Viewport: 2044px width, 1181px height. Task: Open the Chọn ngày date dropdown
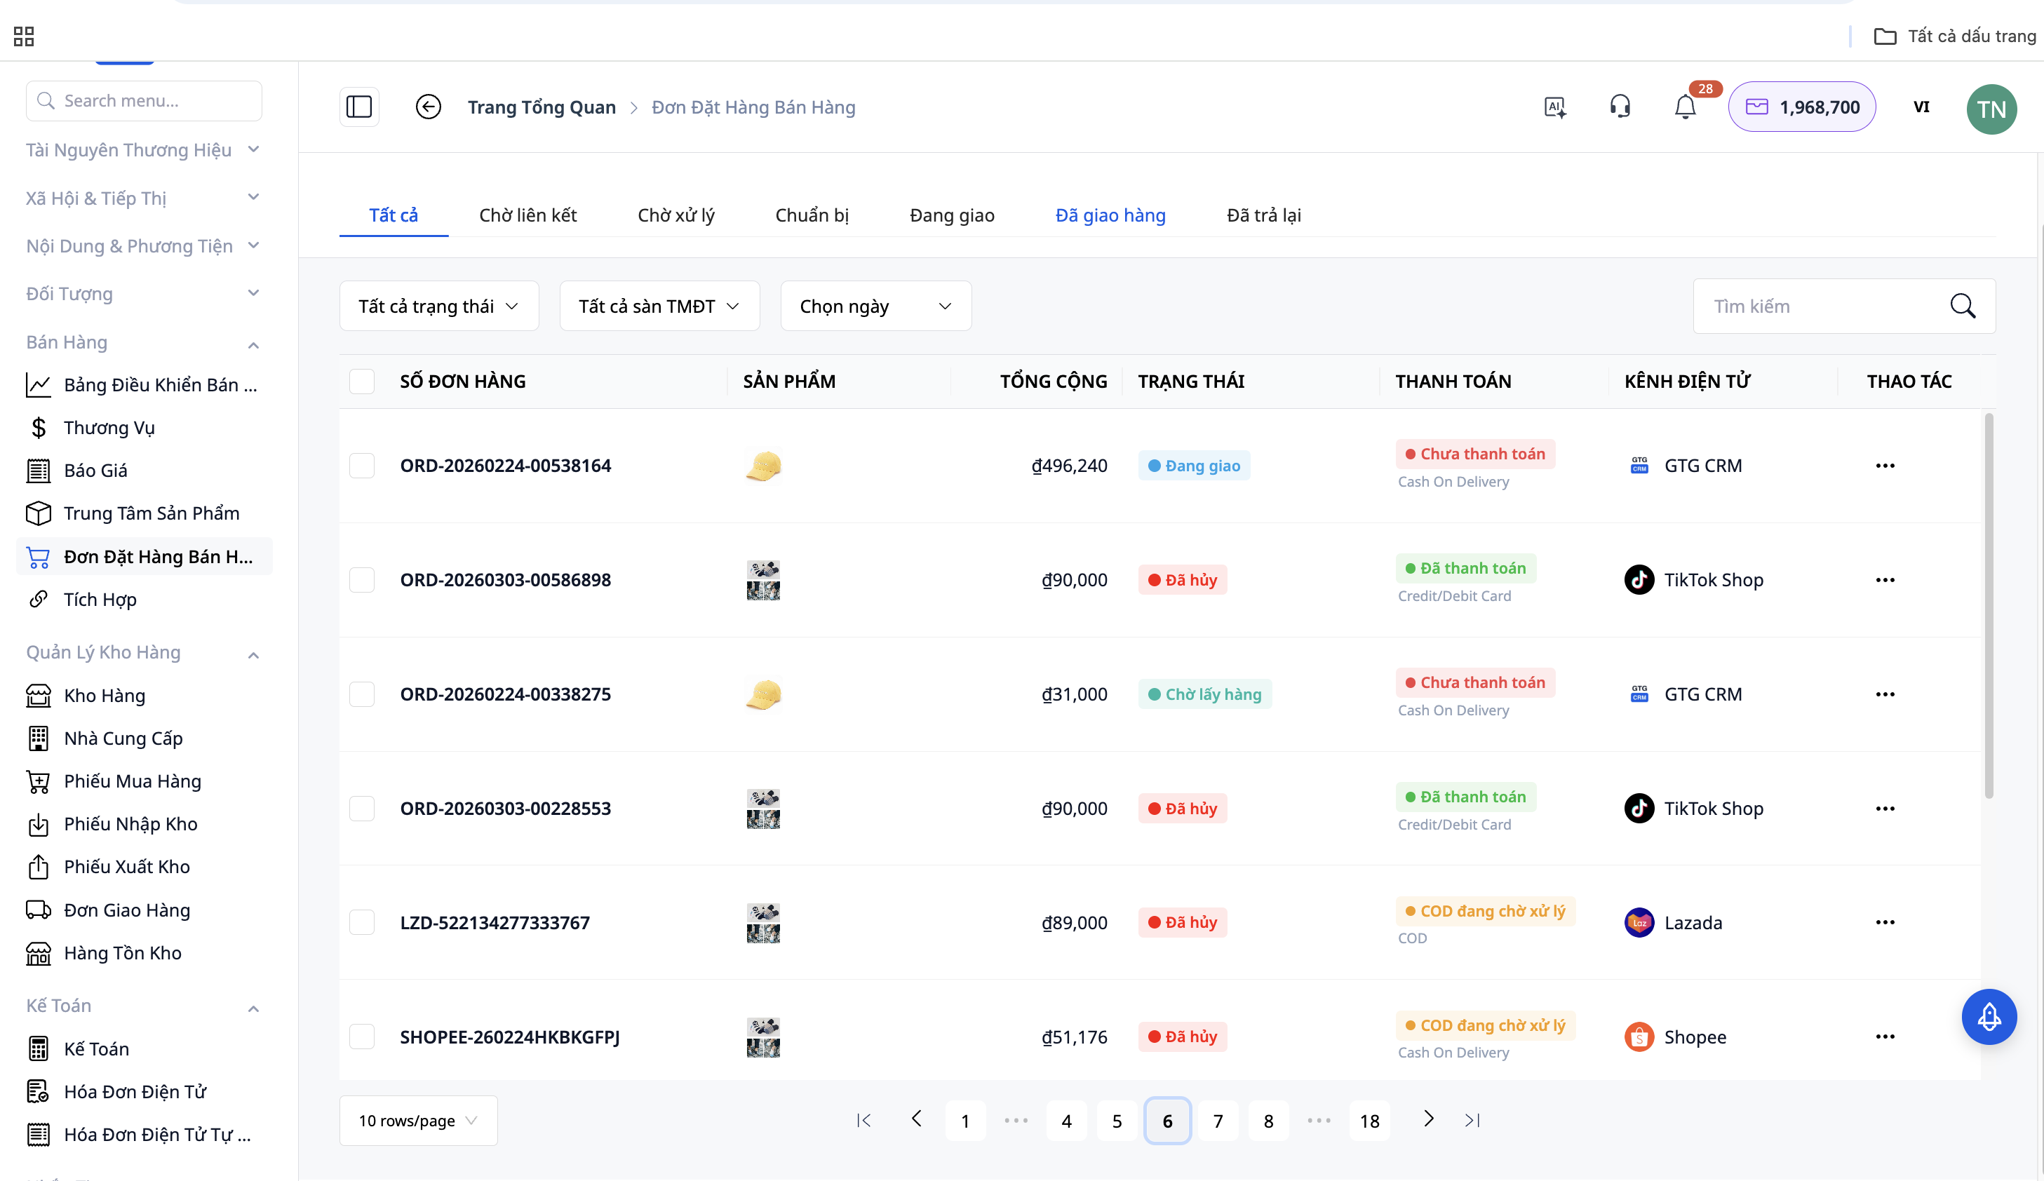click(x=875, y=306)
